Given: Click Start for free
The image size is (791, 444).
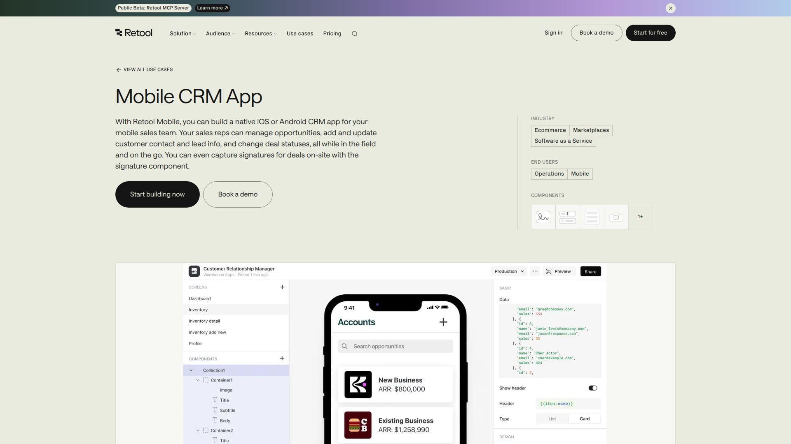Looking at the screenshot, I should pos(651,33).
